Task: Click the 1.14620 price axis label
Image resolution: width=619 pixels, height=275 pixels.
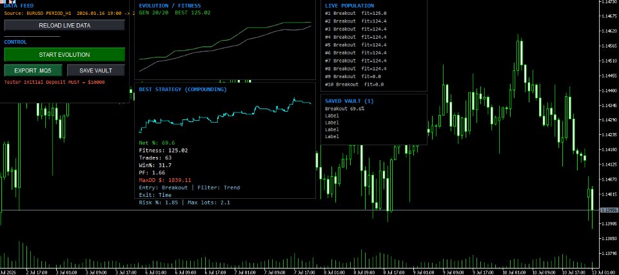Action: point(610,31)
